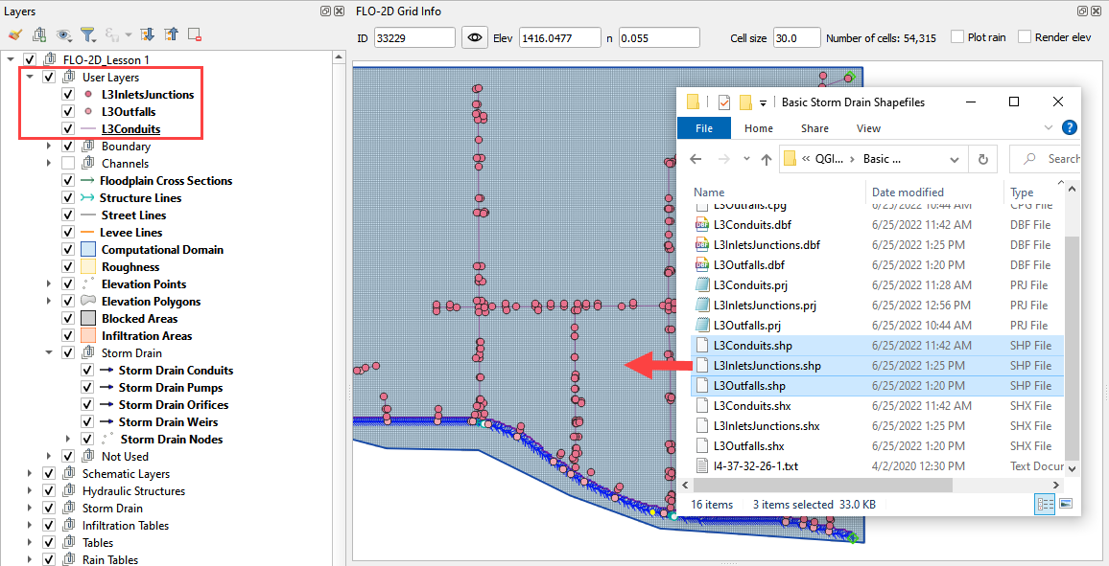This screenshot has height=566, width=1109.
Task: Expand the Schematic Layers group
Action: point(31,474)
